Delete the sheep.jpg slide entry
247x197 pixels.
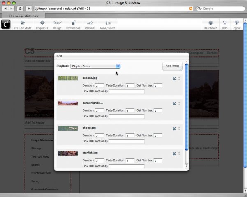(174, 129)
